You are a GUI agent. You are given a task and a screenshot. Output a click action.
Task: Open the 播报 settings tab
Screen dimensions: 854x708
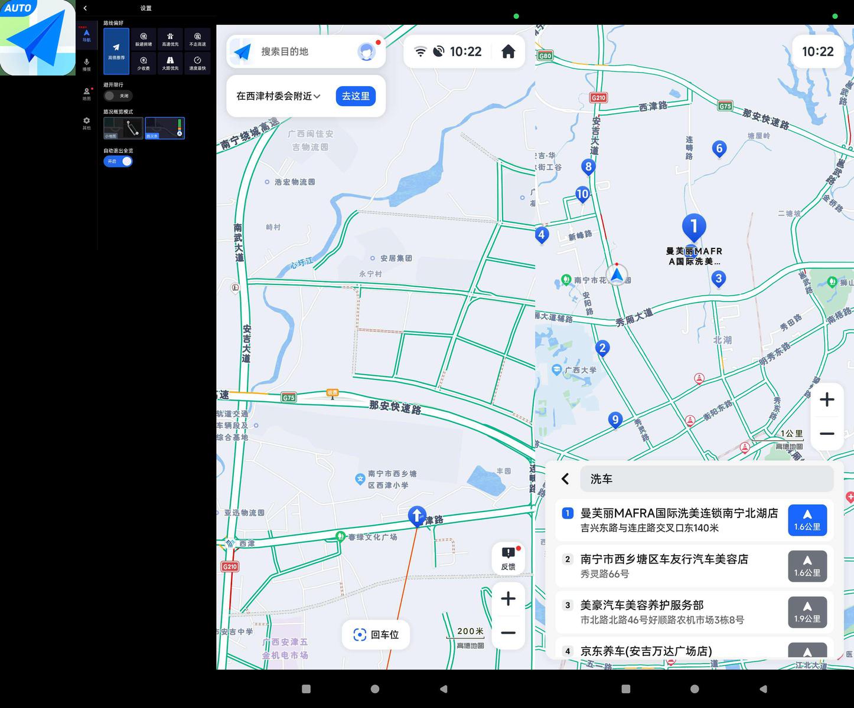click(86, 64)
